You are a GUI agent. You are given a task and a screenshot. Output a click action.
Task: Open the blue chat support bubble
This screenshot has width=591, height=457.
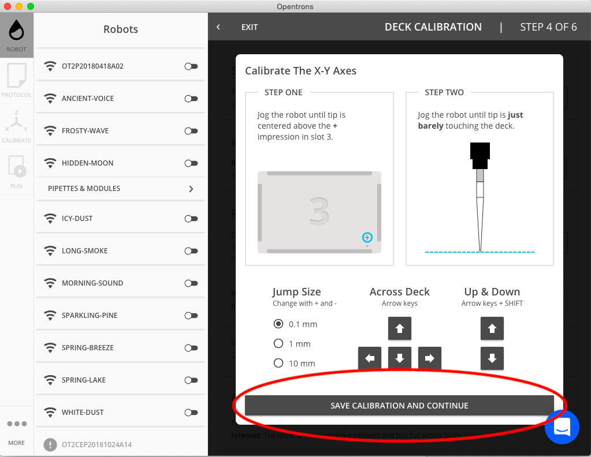[x=562, y=427]
